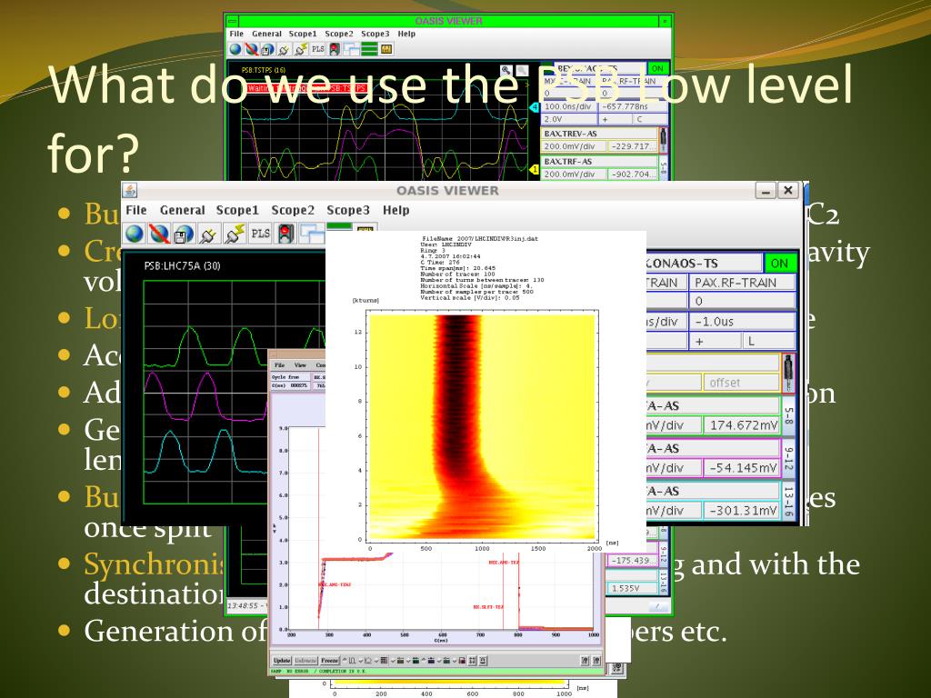Open Scope3 menu in back OASIS Viewer
The height and width of the screenshot is (698, 931).
pyautogui.click(x=375, y=34)
